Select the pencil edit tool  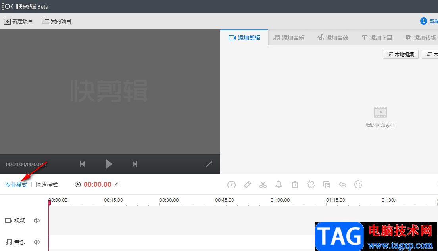coord(247,184)
